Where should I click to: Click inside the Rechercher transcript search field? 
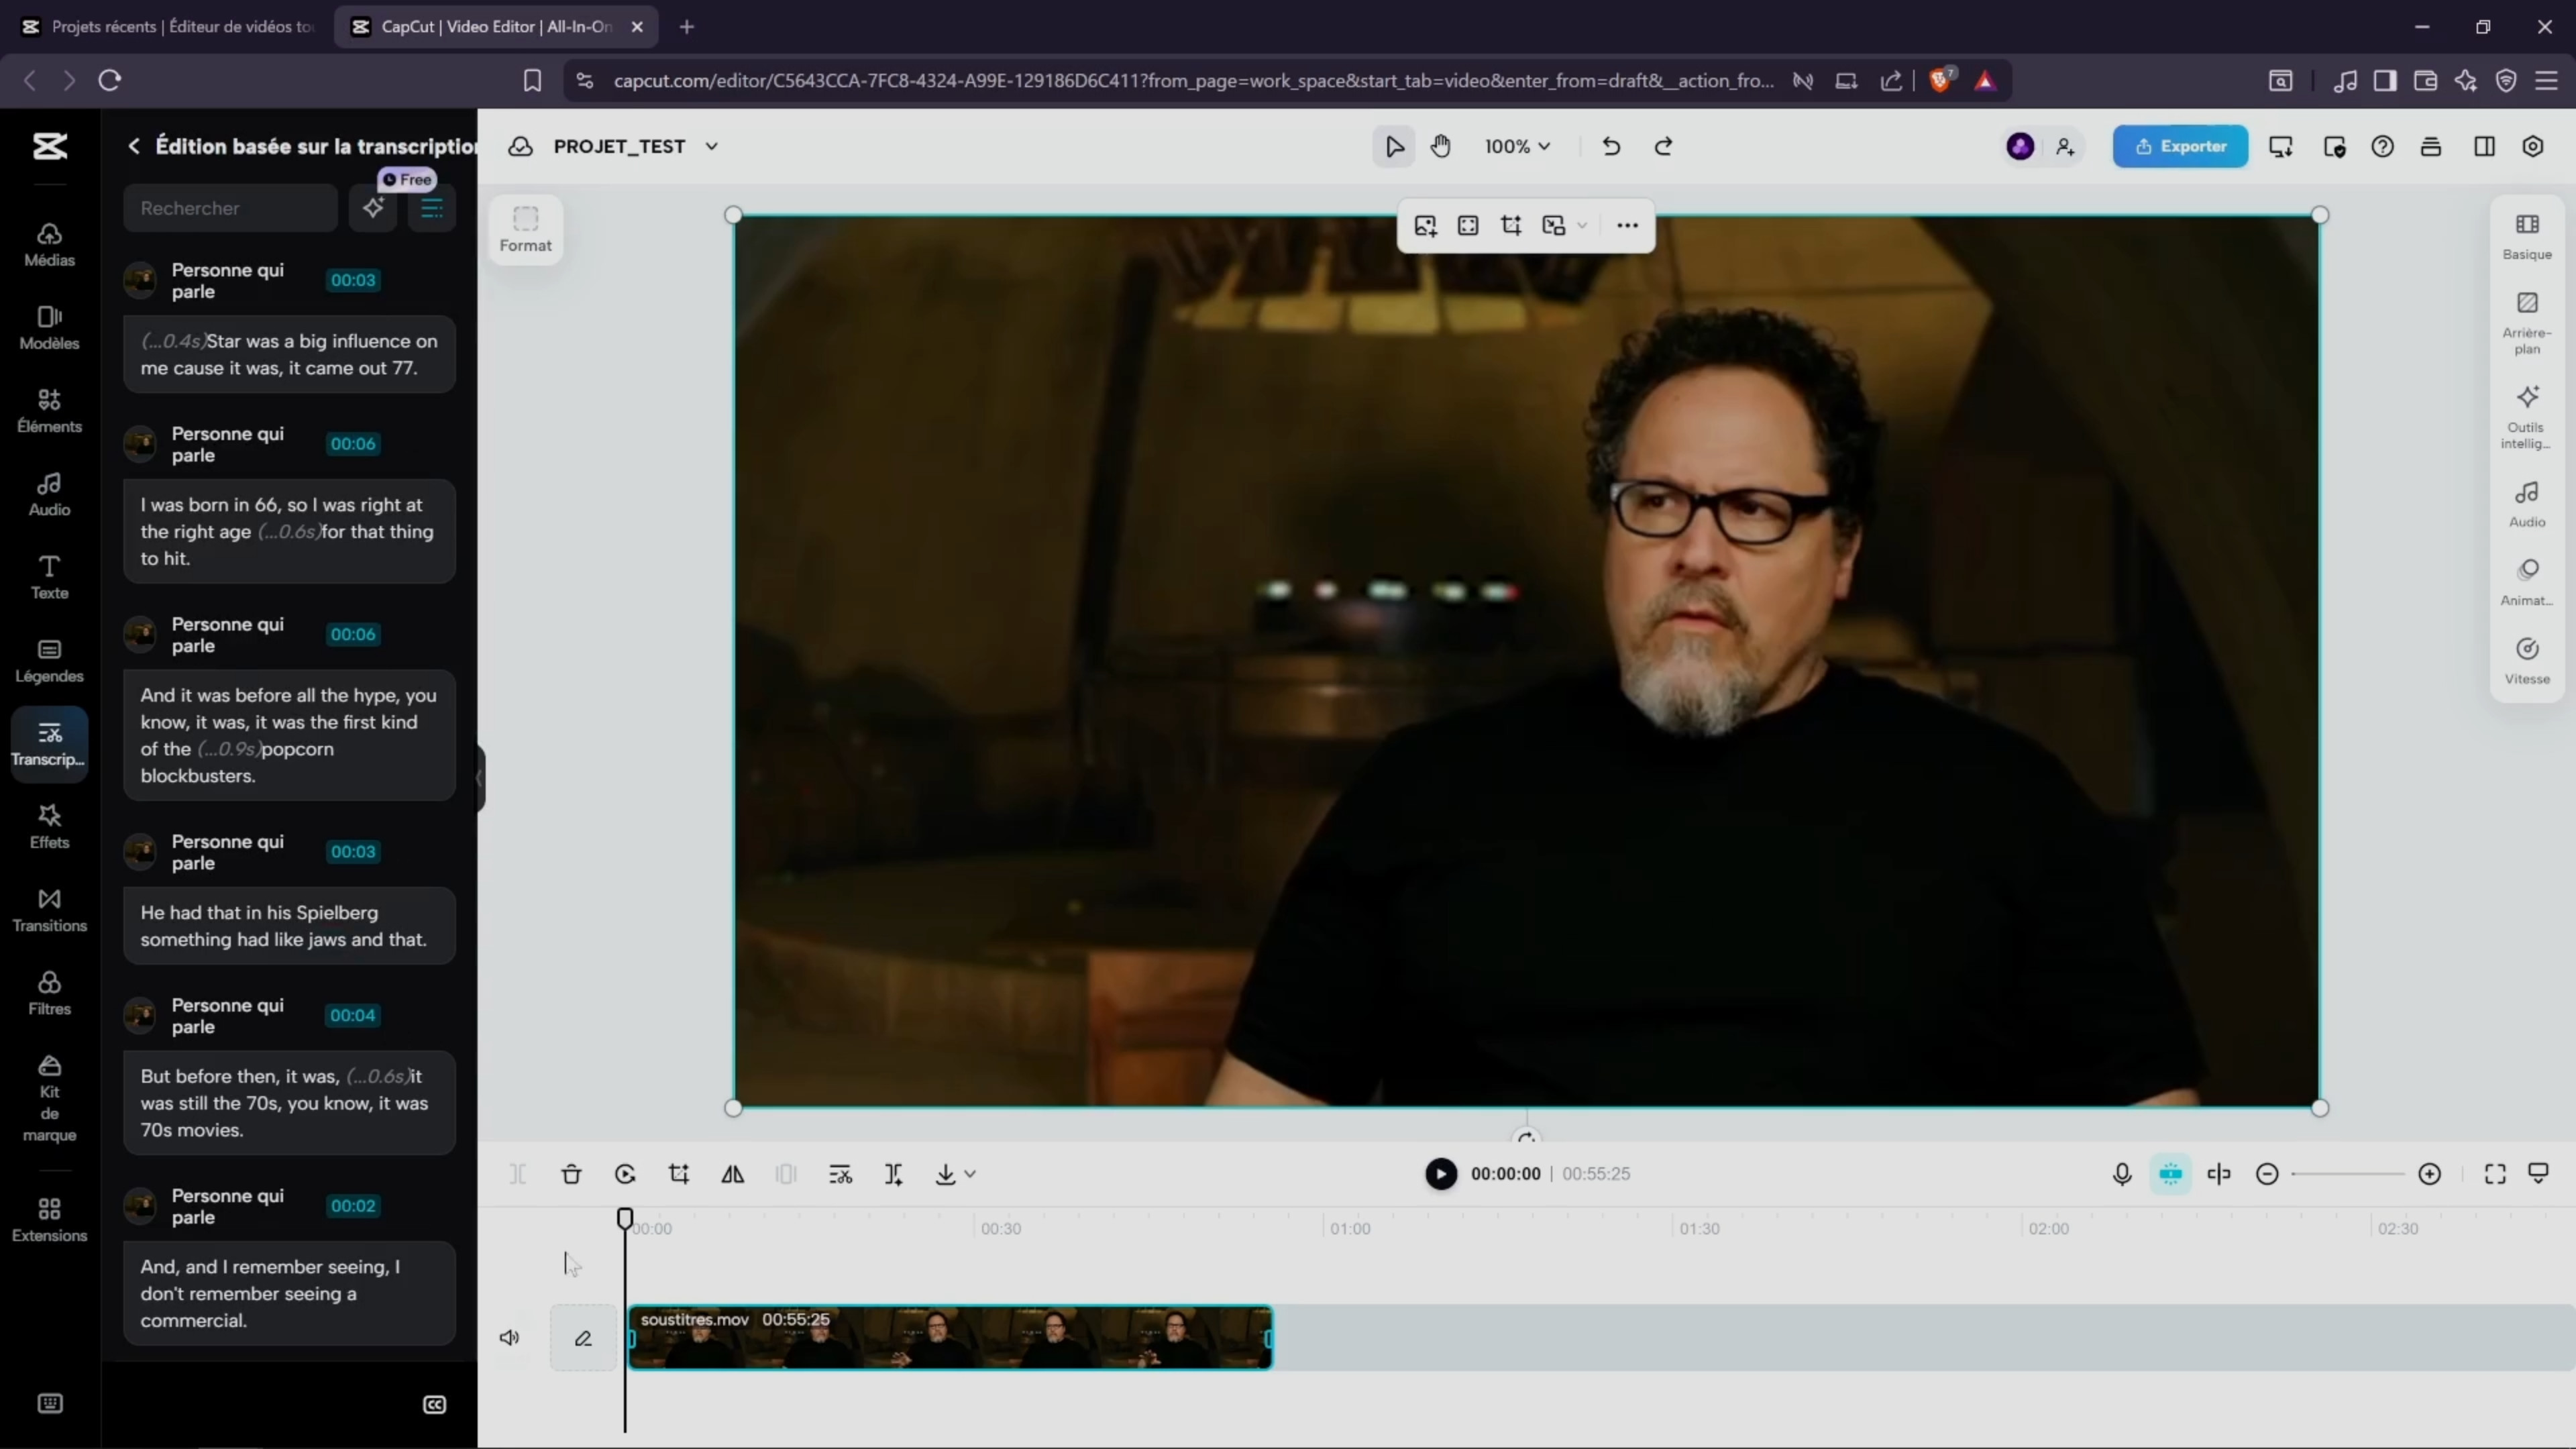(x=230, y=208)
